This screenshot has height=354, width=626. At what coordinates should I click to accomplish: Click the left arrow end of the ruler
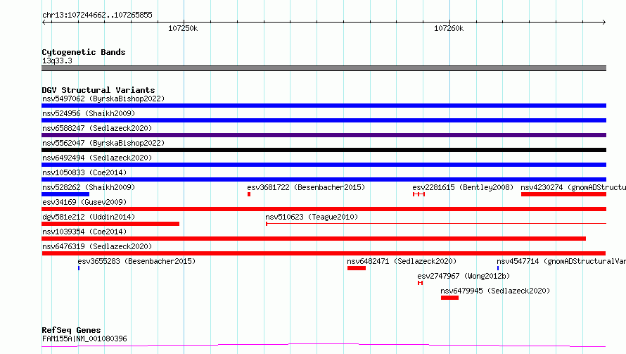44,22
